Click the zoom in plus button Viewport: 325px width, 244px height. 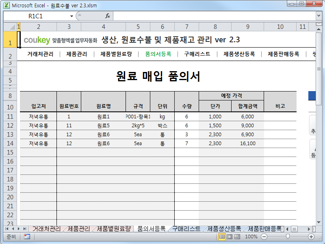coord(311,237)
